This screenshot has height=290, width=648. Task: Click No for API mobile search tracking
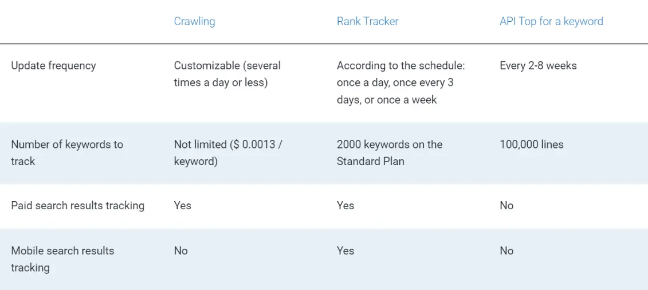506,251
